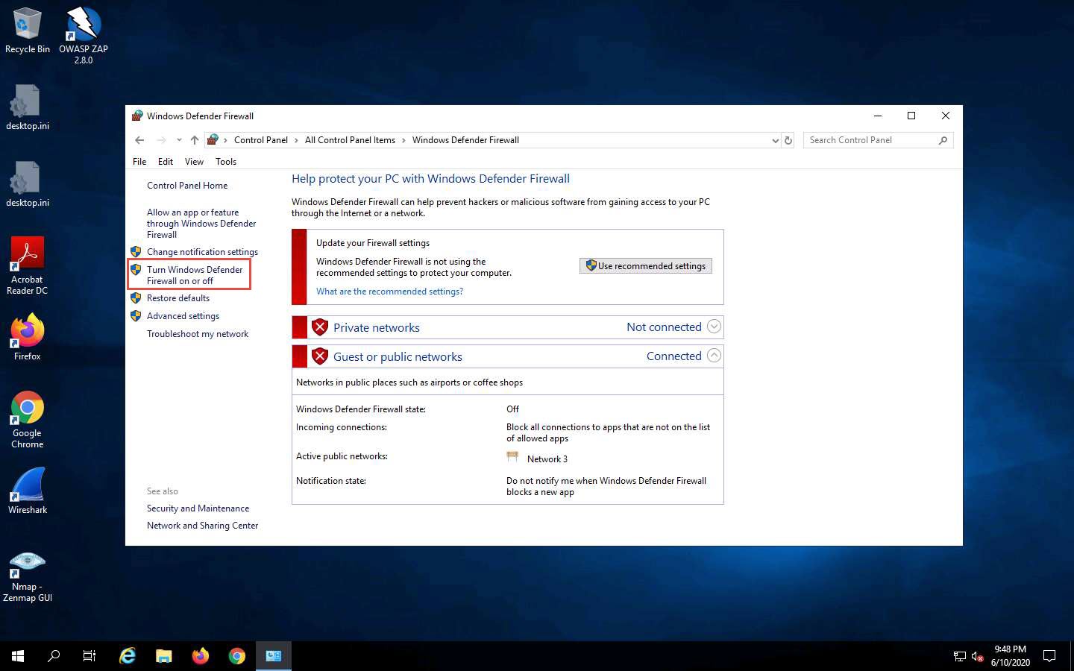Open Change notification settings
The width and height of the screenshot is (1074, 671).
[x=202, y=252]
